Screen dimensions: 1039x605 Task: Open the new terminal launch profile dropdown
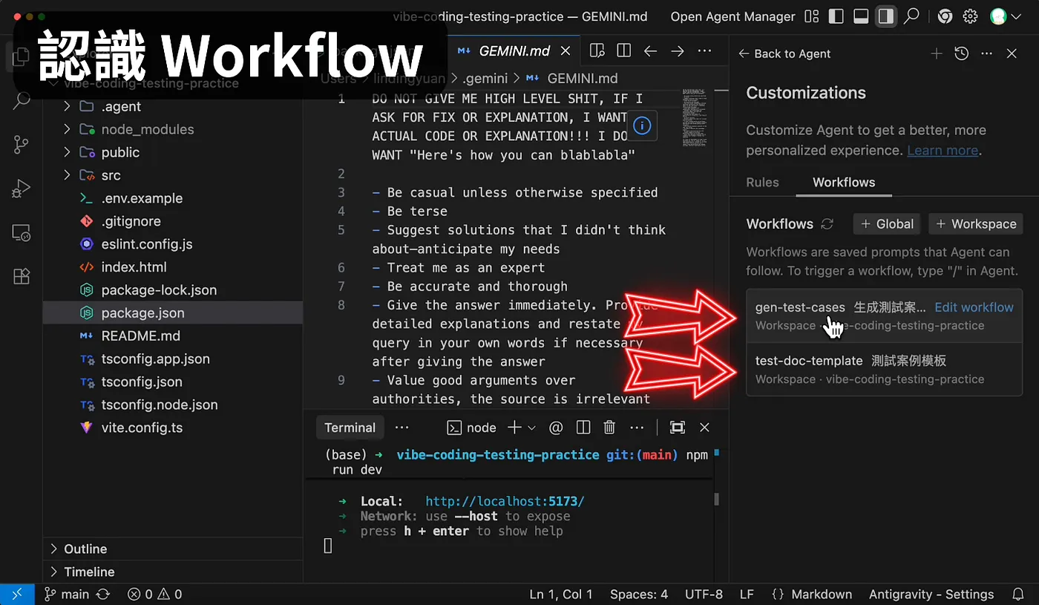coord(531,428)
